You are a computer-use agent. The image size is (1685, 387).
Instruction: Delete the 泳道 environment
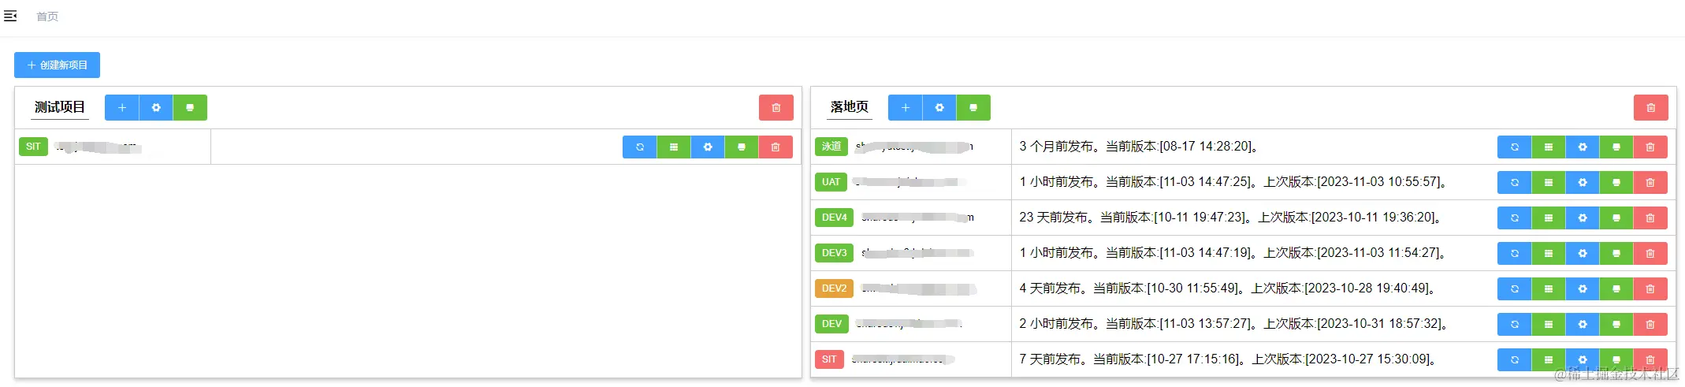click(1650, 147)
